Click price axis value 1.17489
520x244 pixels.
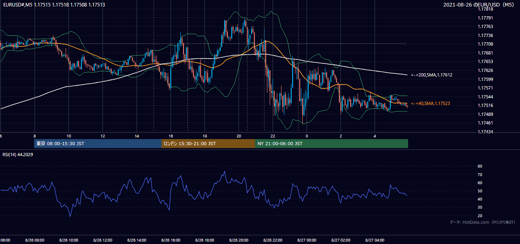pos(485,114)
